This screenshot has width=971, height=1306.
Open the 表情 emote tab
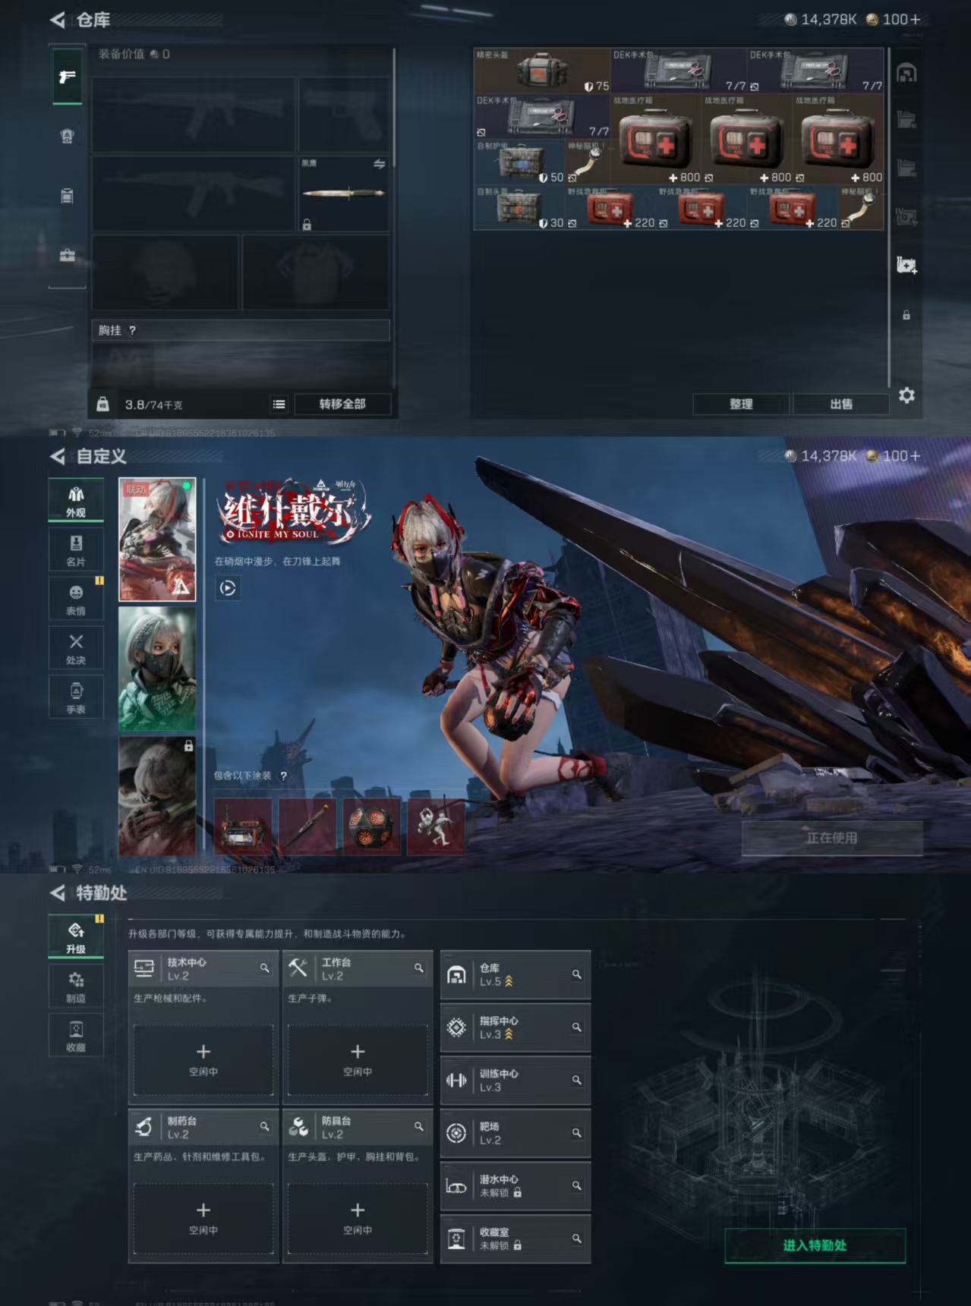coord(76,599)
